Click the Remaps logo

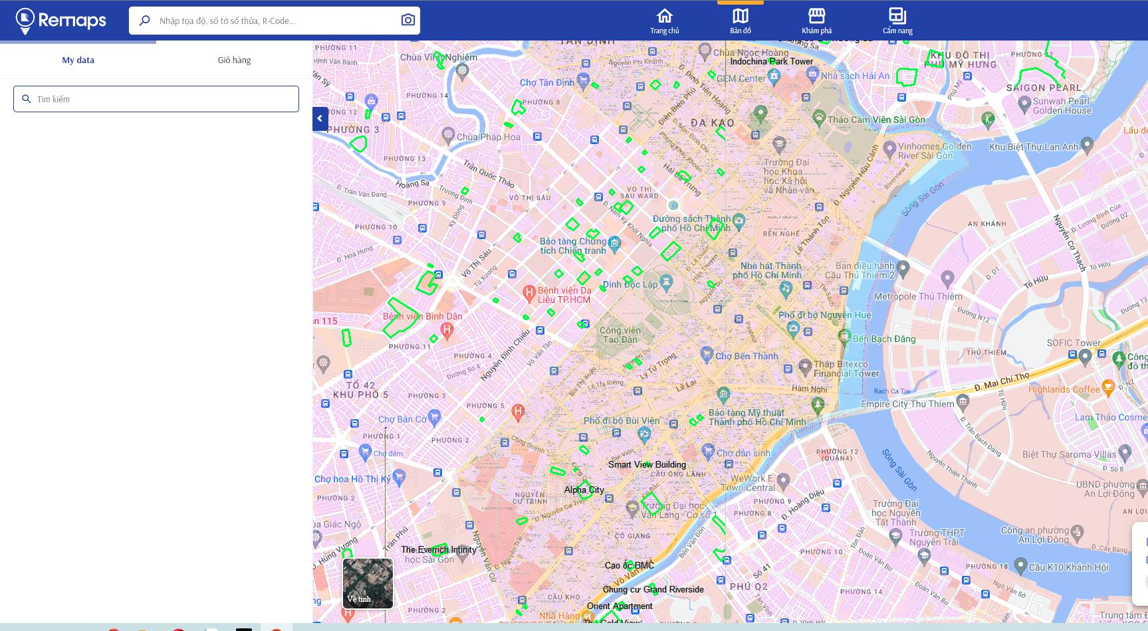61,21
